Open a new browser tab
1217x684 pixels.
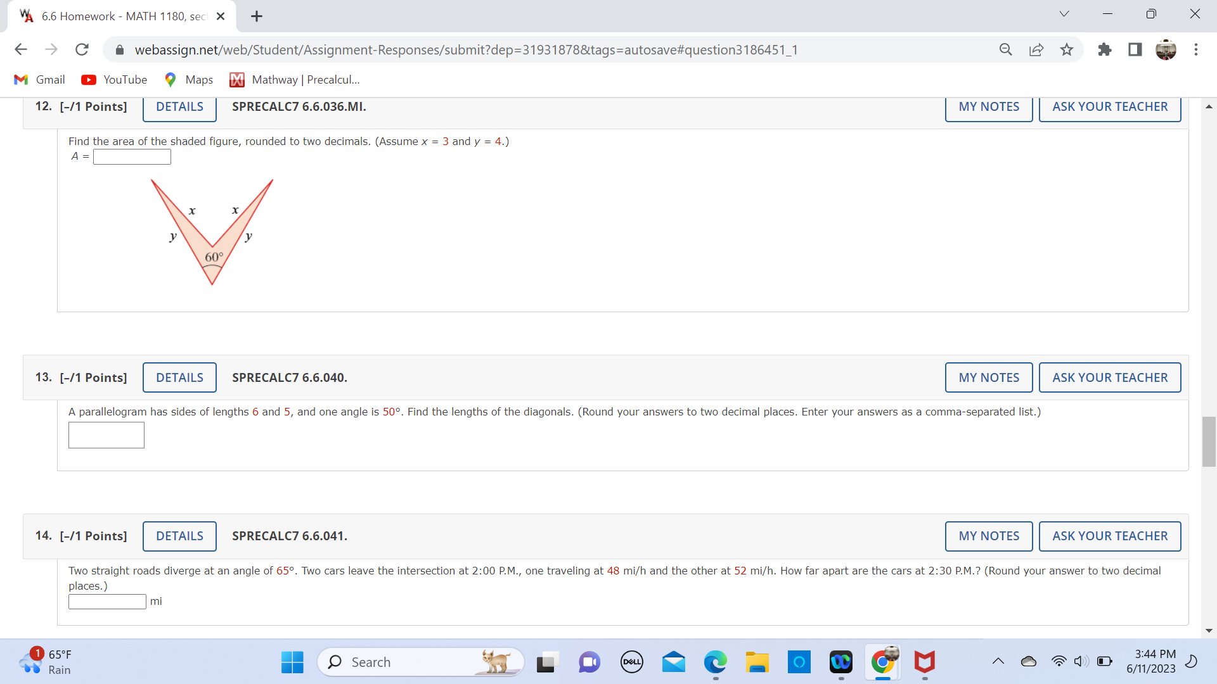[257, 16]
